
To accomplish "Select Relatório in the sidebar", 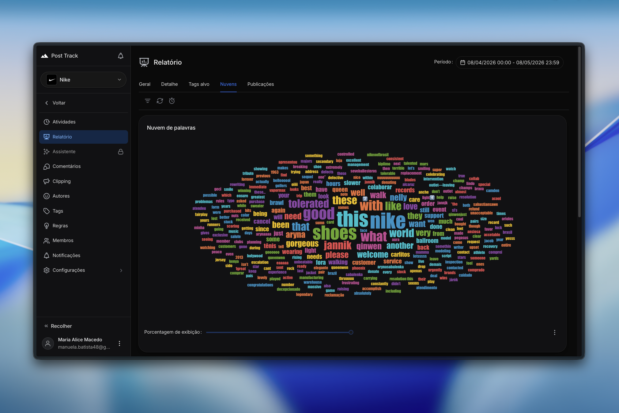I will 83,137.
